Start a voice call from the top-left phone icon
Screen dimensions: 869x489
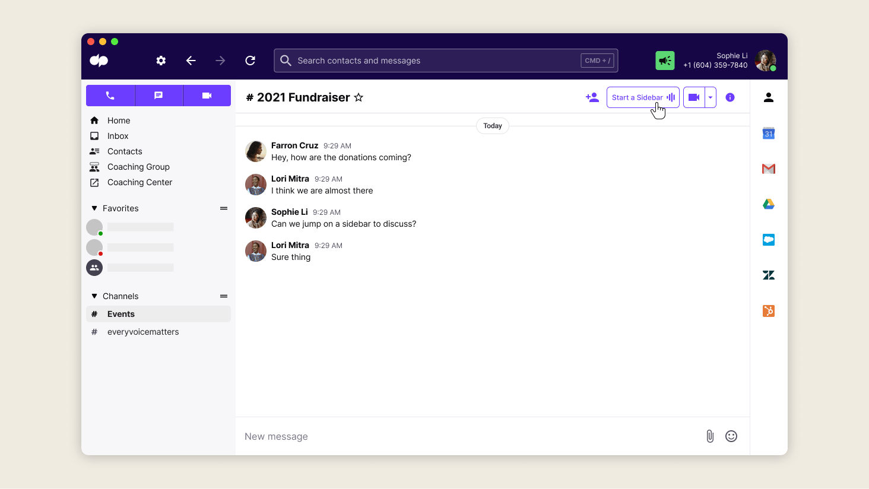[110, 96]
